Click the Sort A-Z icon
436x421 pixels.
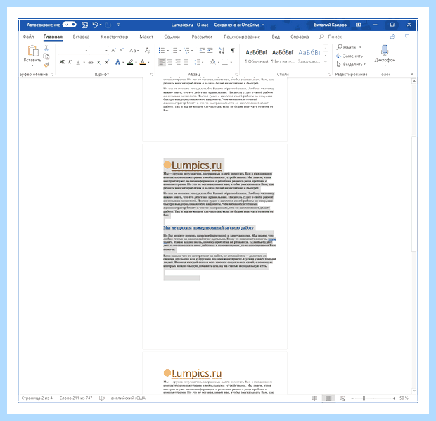[x=221, y=51]
